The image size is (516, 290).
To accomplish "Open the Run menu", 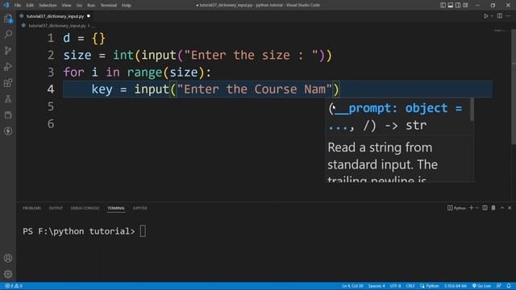I will [x=91, y=6].
